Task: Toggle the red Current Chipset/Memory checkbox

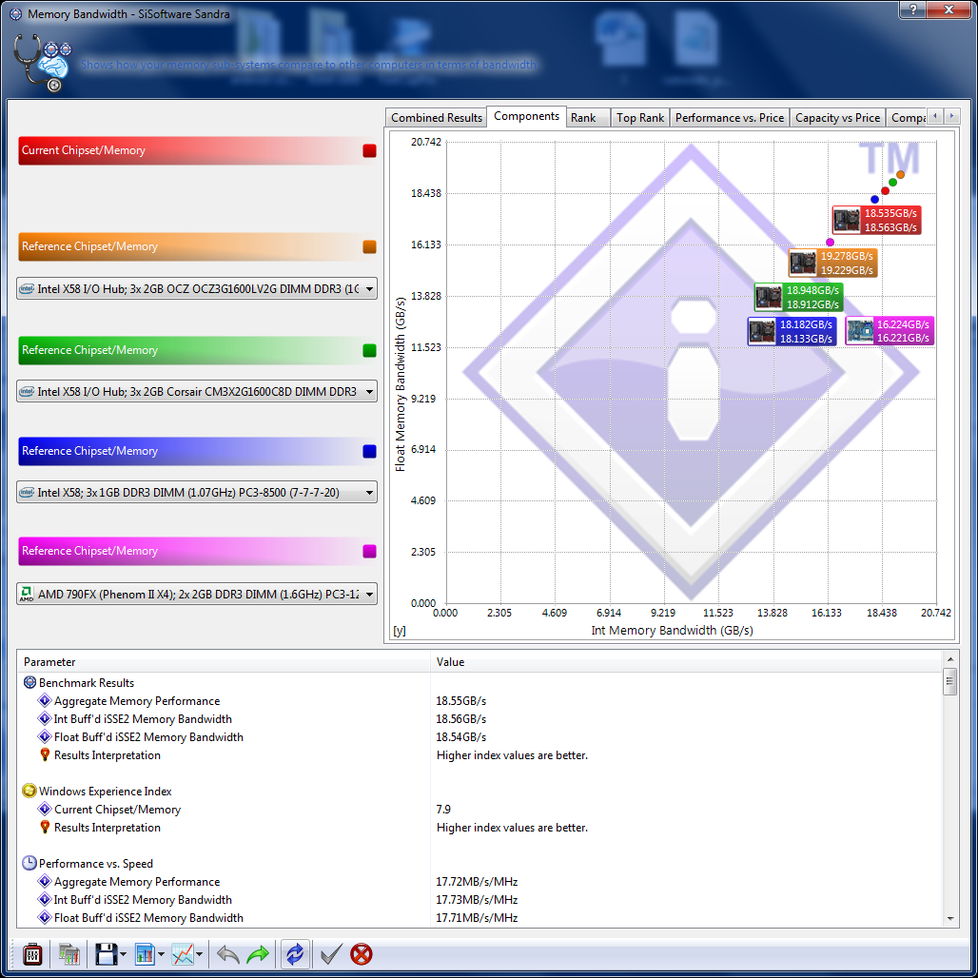Action: pos(369,150)
